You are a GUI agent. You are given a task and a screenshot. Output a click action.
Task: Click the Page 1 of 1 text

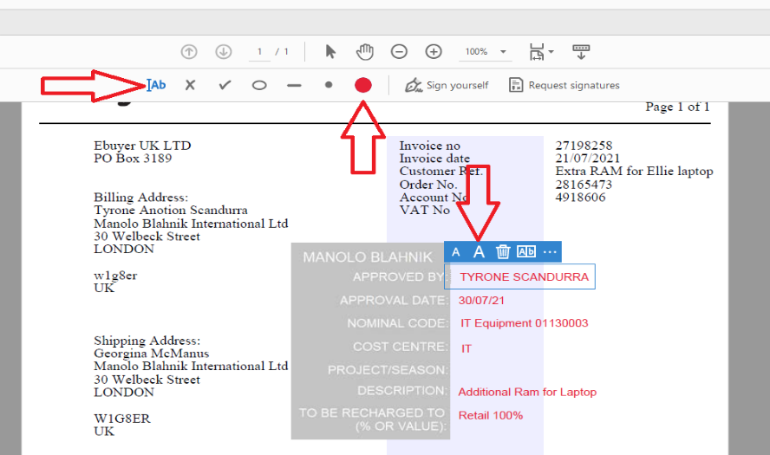pos(677,107)
